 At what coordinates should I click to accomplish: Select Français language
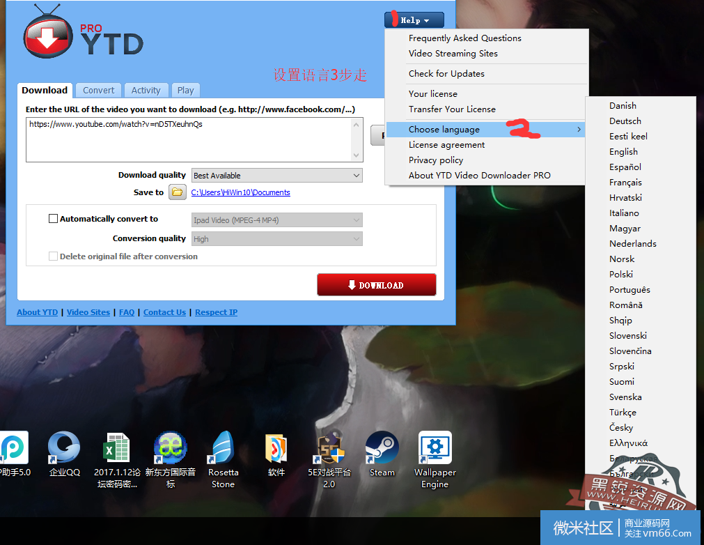click(625, 183)
